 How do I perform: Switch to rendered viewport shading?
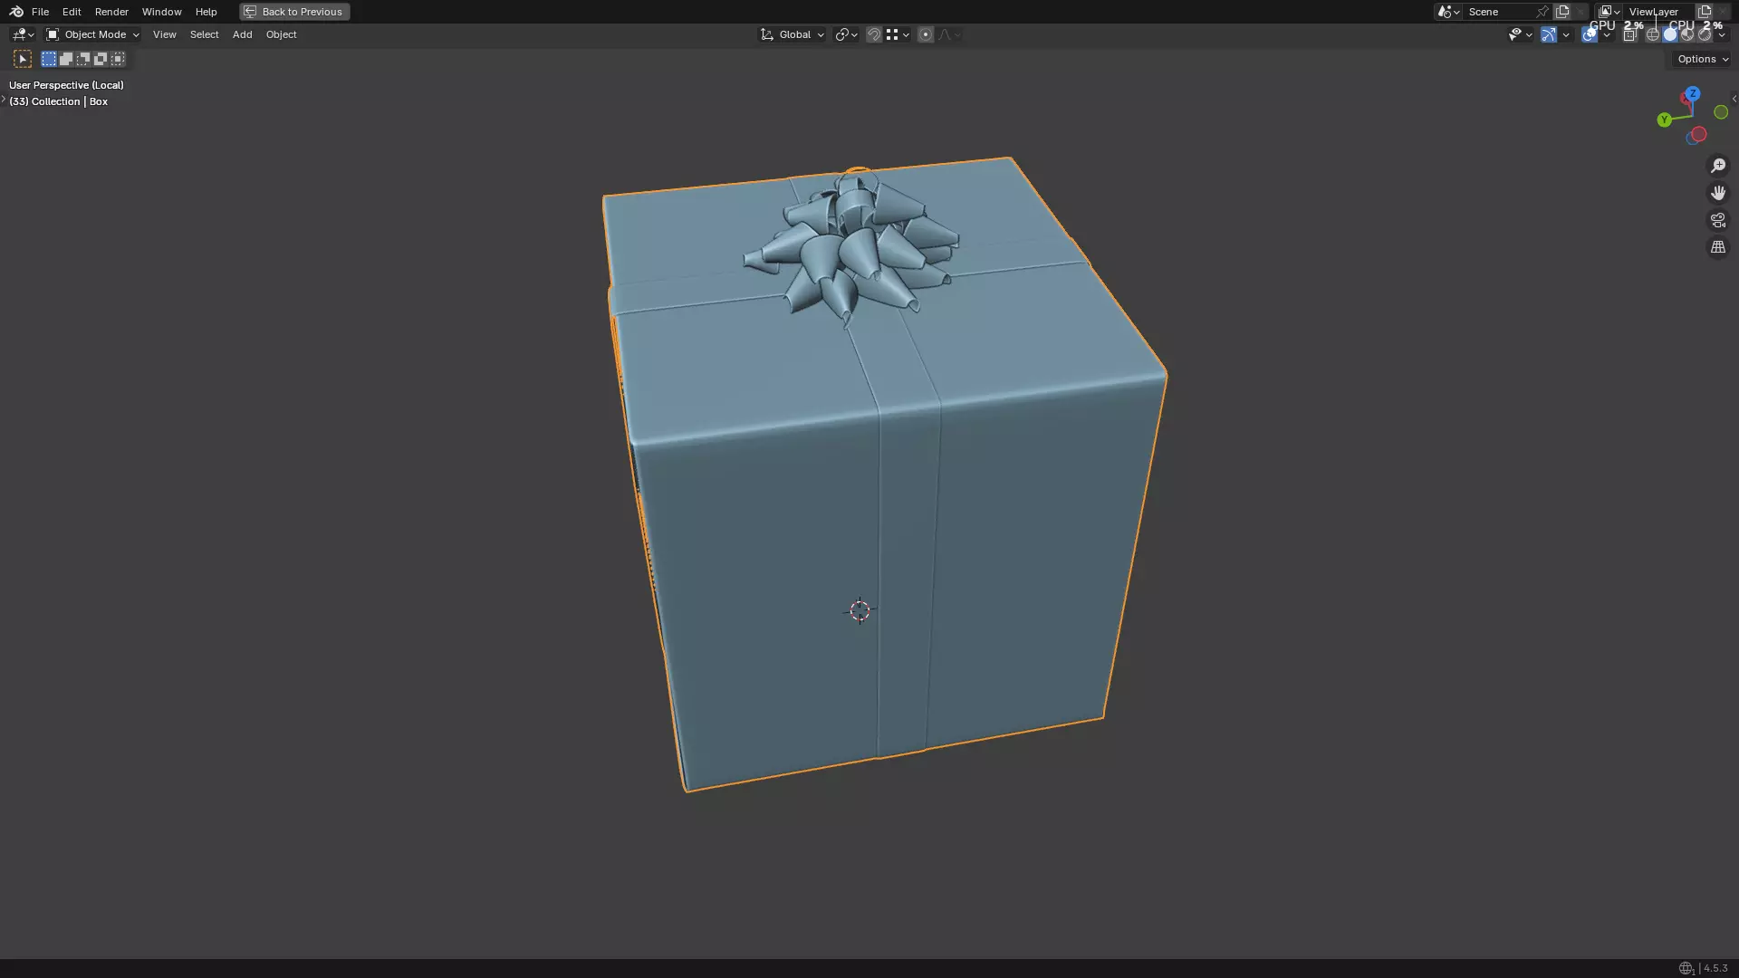(1705, 34)
